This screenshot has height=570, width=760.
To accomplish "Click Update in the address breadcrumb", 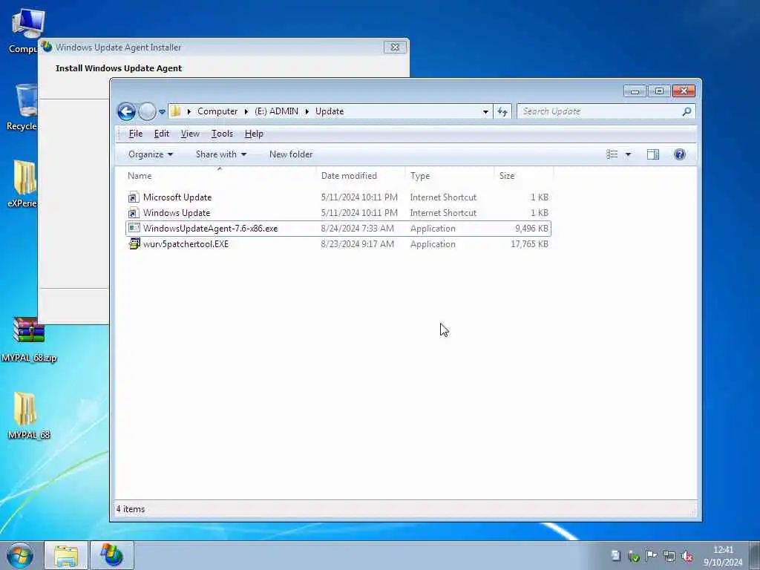I will click(330, 111).
